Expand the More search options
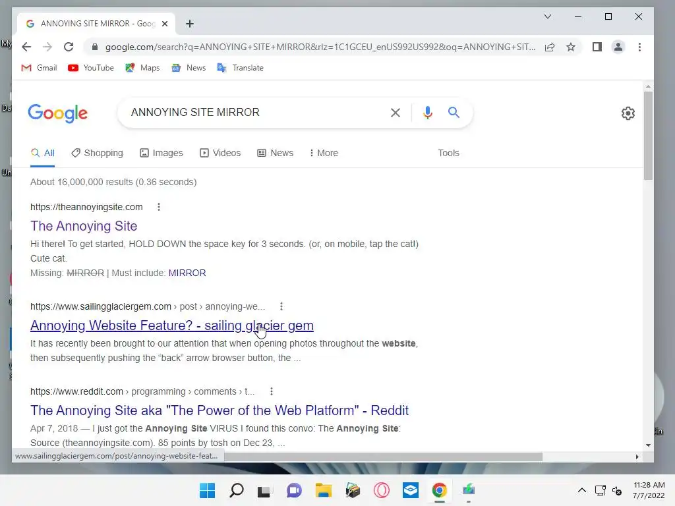The image size is (675, 506). pos(324,153)
